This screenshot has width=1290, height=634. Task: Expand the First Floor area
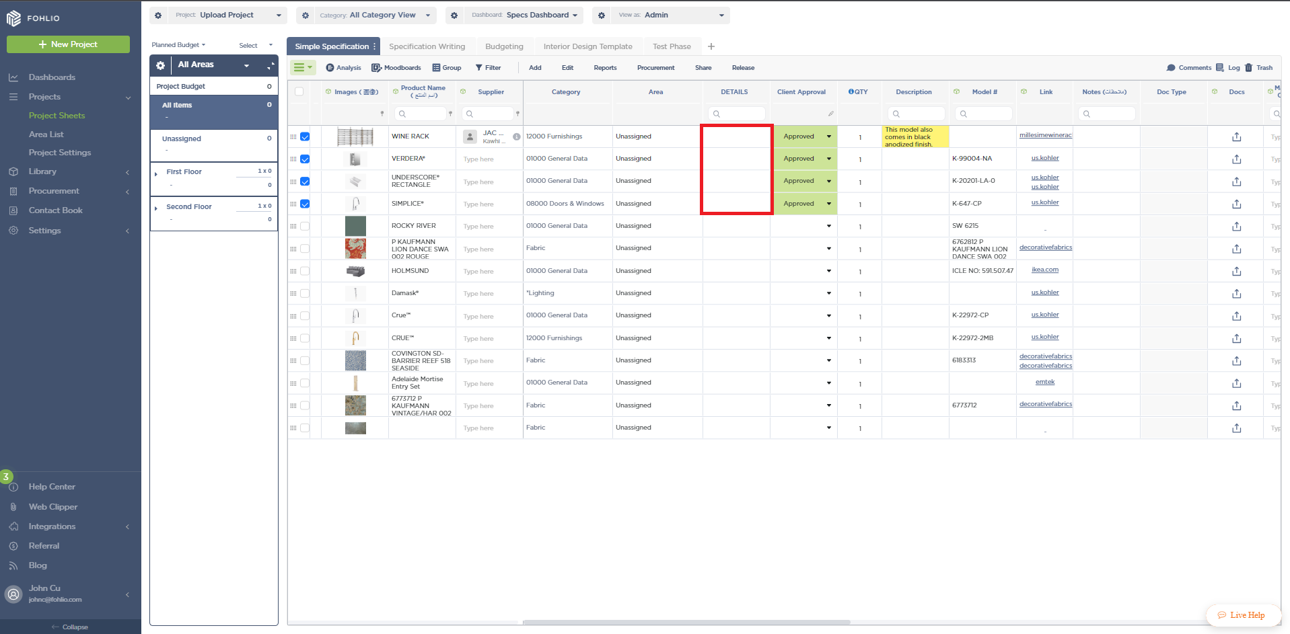click(156, 174)
